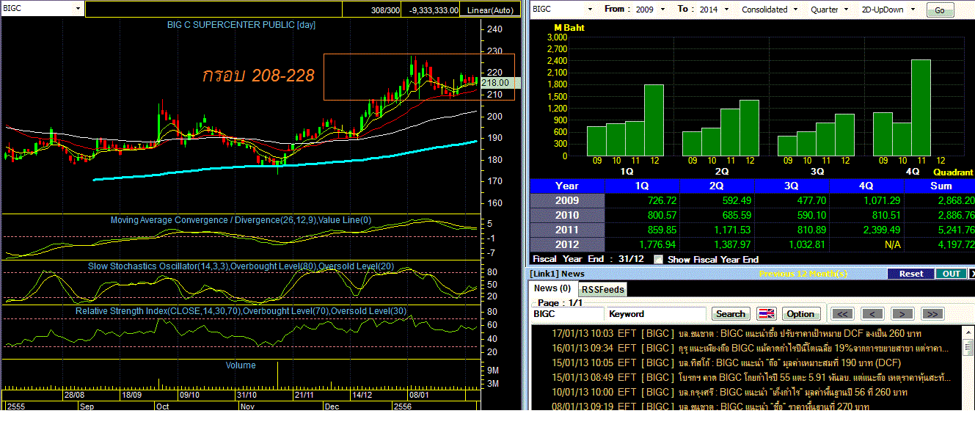Open the 2D-UpDown chart style dropdown

tap(913, 10)
